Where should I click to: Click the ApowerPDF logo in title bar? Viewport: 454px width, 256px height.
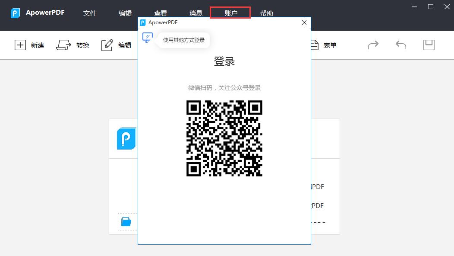[15, 13]
